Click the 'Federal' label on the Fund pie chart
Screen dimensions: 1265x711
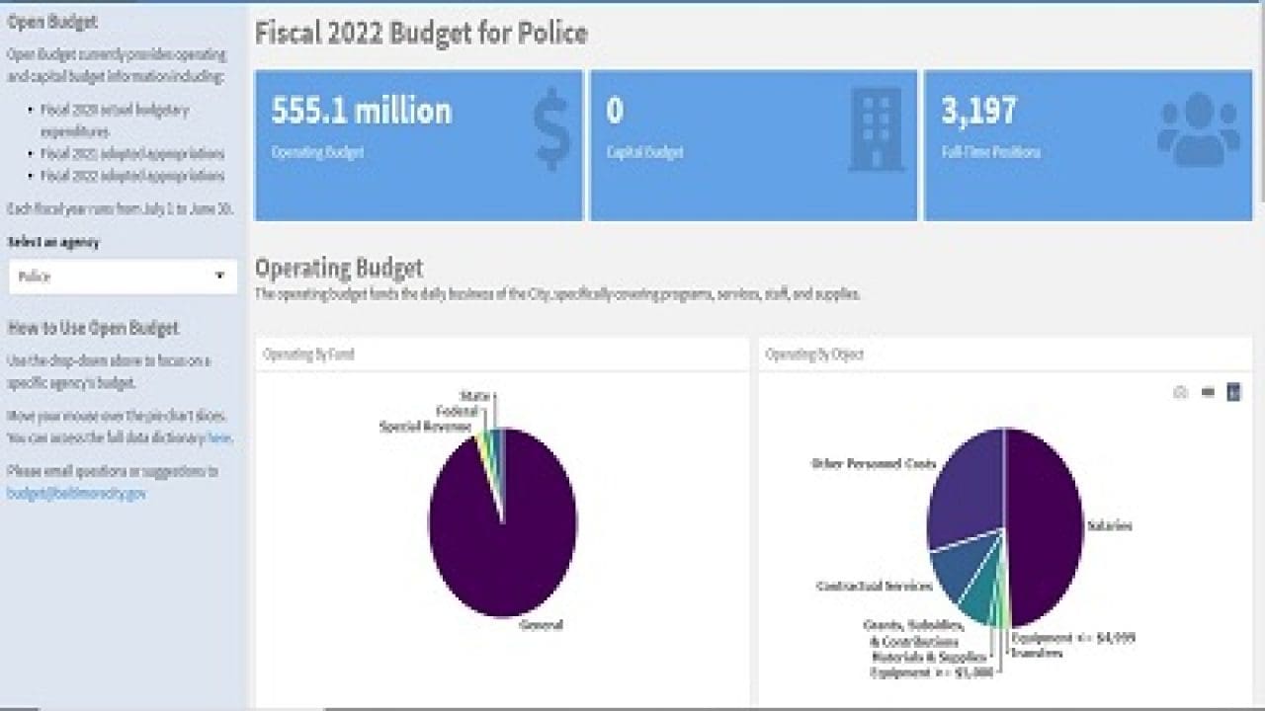[x=458, y=411]
